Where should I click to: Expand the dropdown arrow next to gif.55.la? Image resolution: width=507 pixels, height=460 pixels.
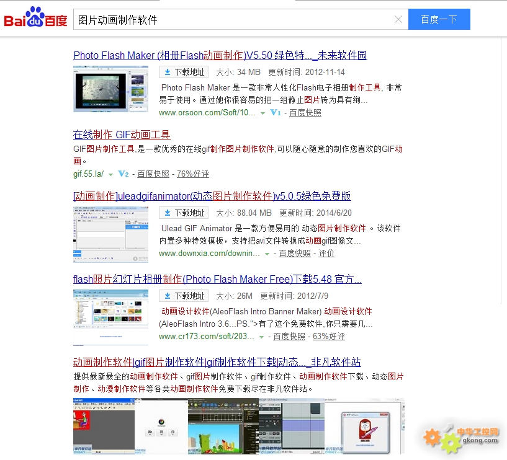pyautogui.click(x=110, y=174)
